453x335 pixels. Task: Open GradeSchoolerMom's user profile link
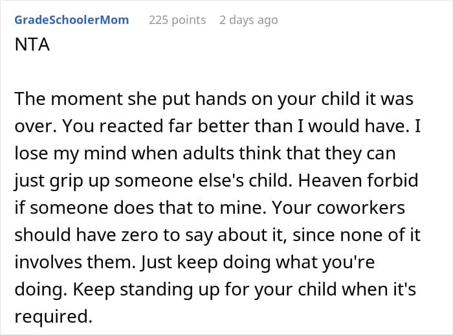click(x=72, y=20)
